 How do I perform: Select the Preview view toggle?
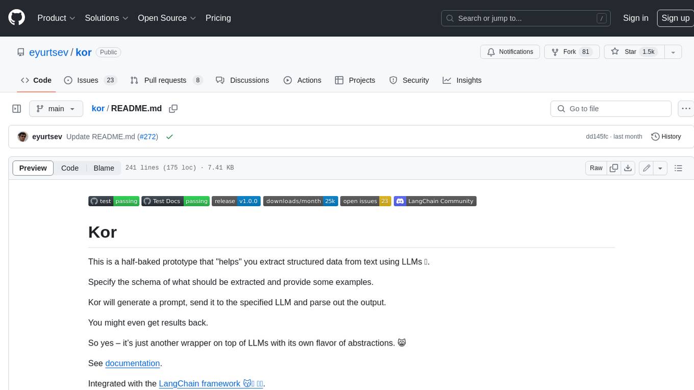click(33, 168)
